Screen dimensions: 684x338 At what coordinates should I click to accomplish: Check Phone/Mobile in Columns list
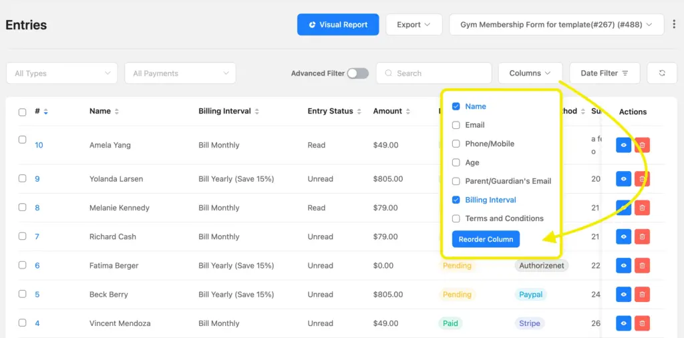coord(456,144)
